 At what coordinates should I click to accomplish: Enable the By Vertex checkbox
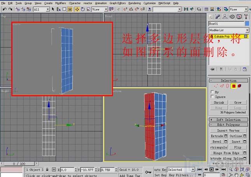point(212,92)
